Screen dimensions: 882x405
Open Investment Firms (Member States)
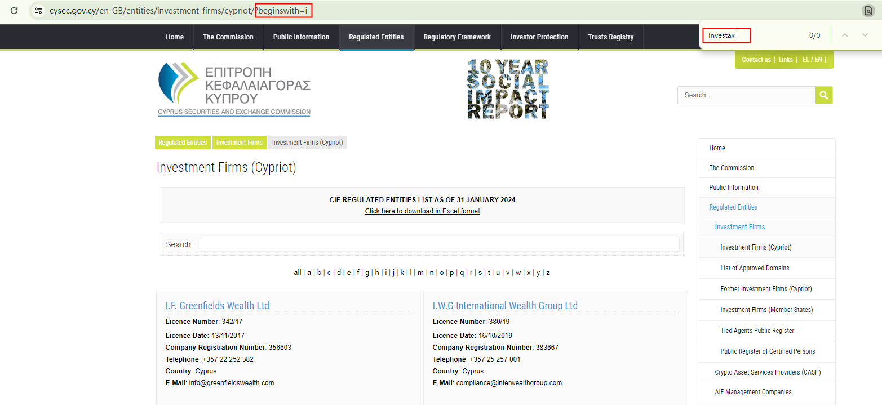pos(766,310)
